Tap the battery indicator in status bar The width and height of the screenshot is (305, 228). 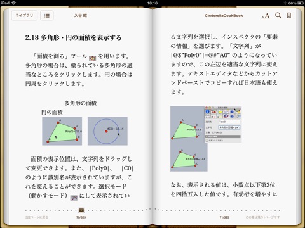tap(300, 3)
